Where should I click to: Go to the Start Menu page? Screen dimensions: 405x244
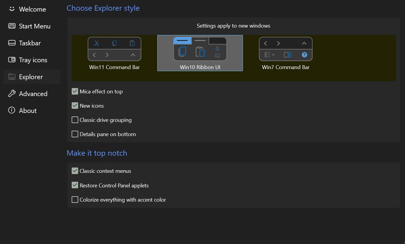34,26
